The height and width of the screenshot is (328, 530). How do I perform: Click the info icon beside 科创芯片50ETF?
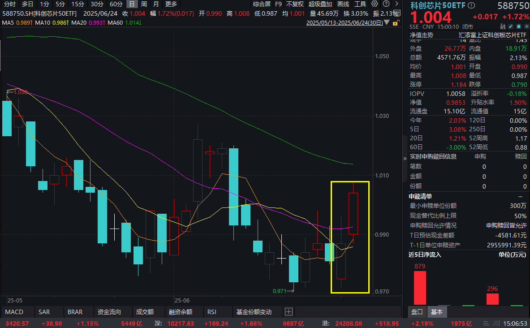471,5
